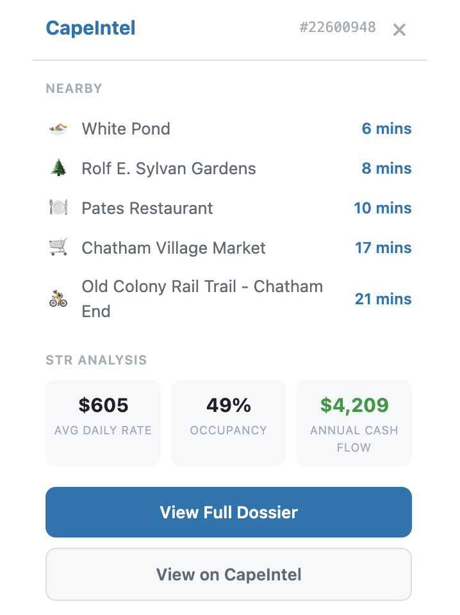Select the $605 AVG DAILY RATE tile

[x=103, y=423]
